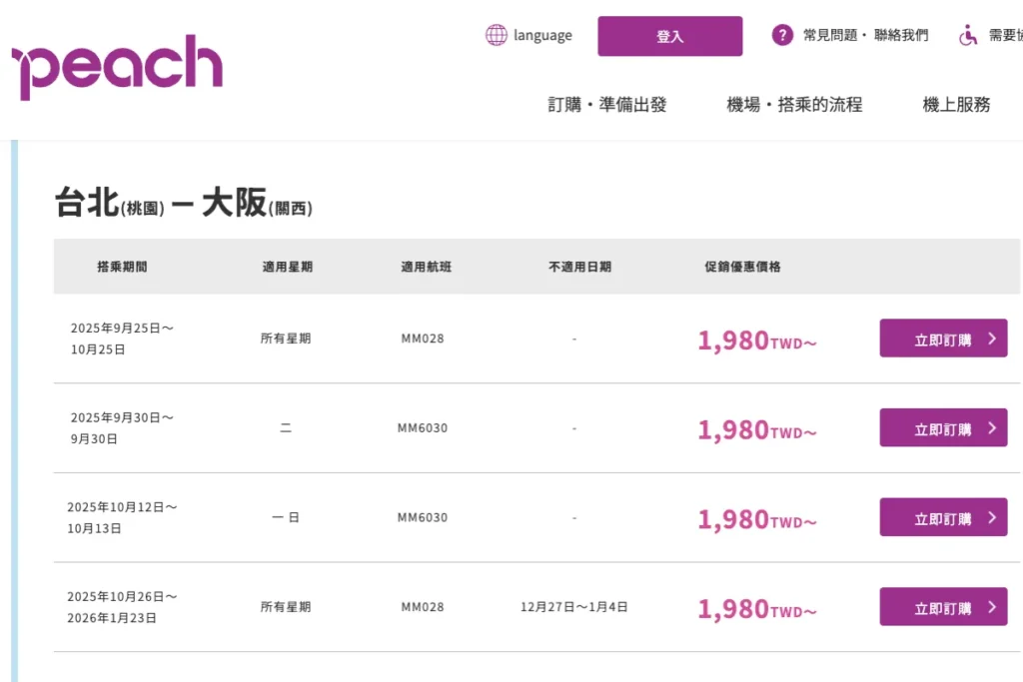Click the 不適用日期 column header
This screenshot has height=682, width=1023.
click(579, 266)
